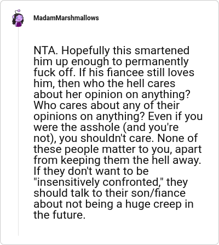The image size is (219, 245).
Task: Click the word "fiancee" in the third line
Action: (125, 72)
